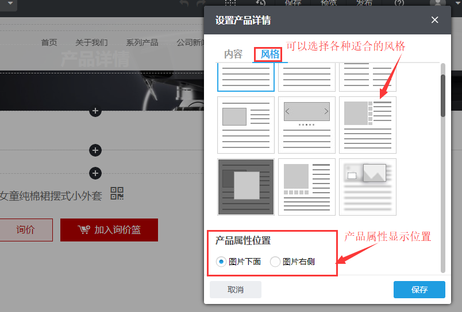Open the 关于我们 navigation item
Screen dimensions: 462x312
pos(91,42)
